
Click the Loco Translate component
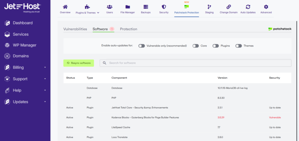[119, 137]
